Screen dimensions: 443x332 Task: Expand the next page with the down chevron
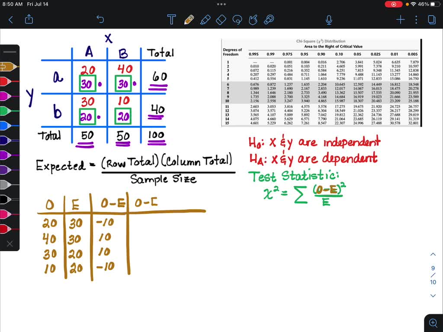[433, 296]
